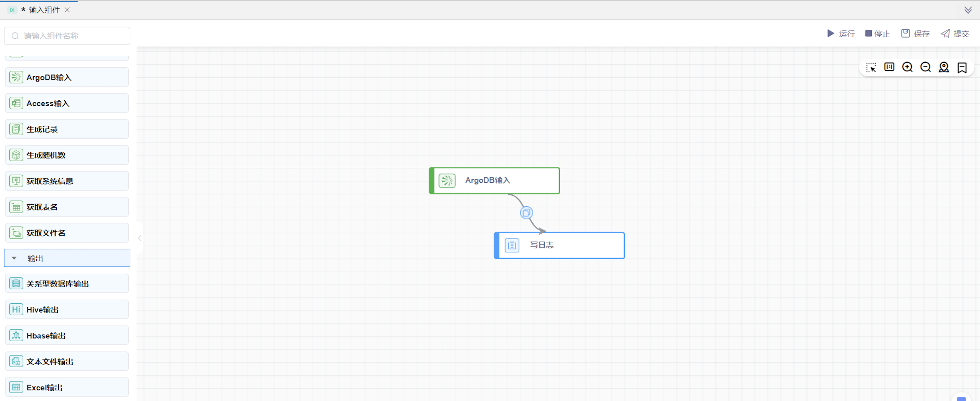
Task: Run the workflow with 运行
Action: pyautogui.click(x=841, y=34)
